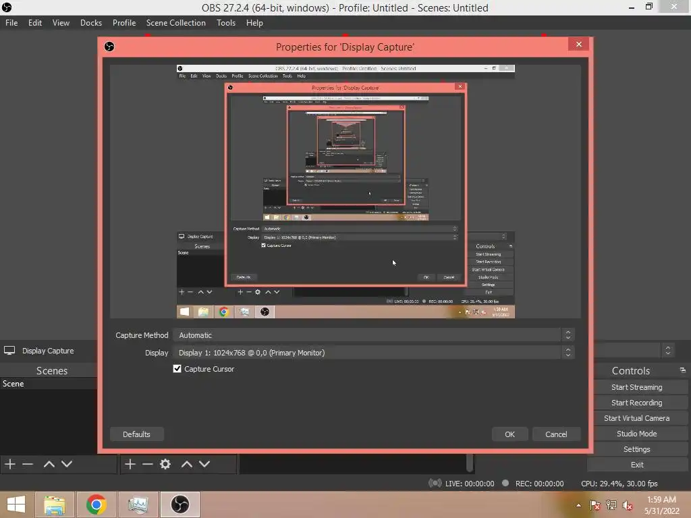
Task: Open the File menu
Action: tap(11, 23)
